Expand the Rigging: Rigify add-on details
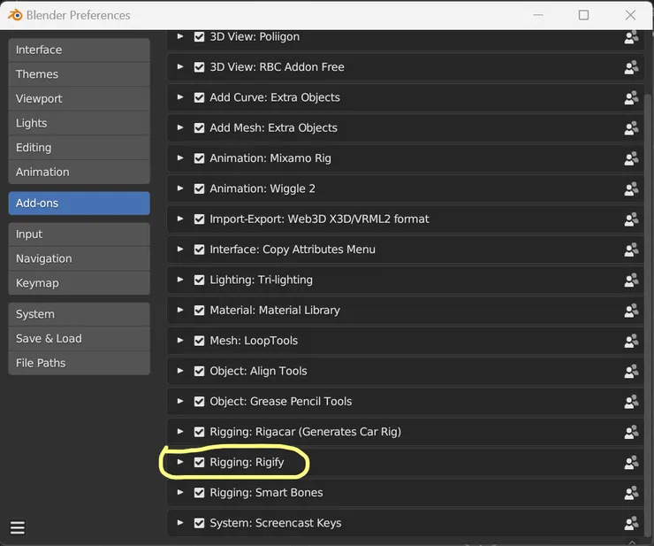Viewport: 654px width, 546px height. (x=180, y=462)
